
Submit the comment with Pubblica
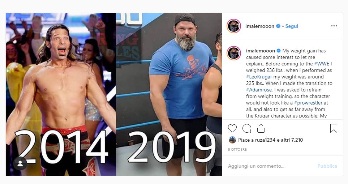327,166
